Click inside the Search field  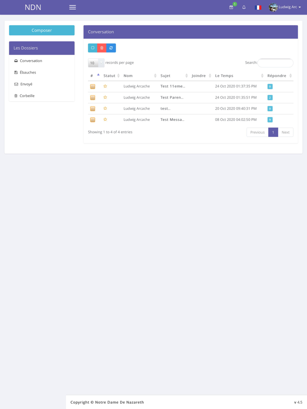[275, 63]
